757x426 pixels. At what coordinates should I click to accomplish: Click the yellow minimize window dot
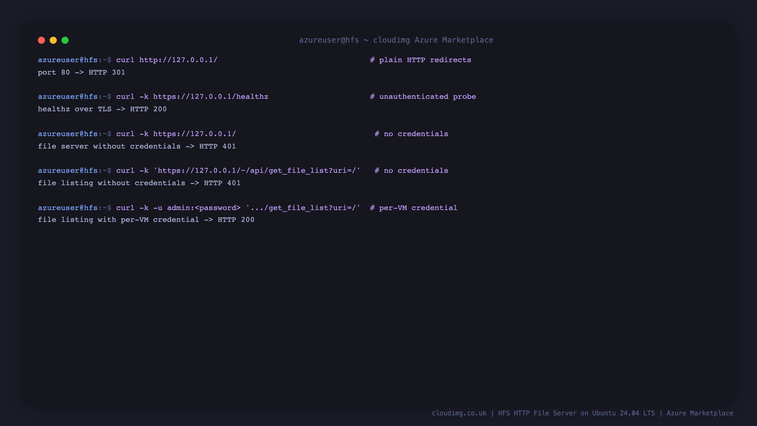pos(53,40)
